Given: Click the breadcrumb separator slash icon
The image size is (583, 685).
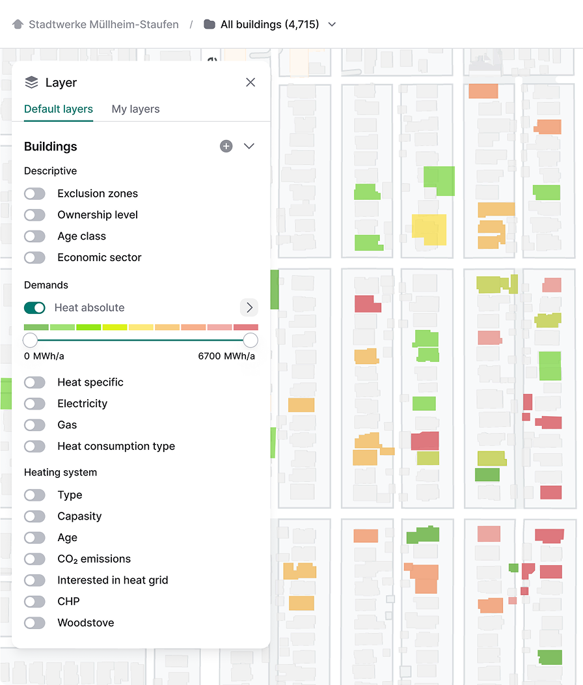Looking at the screenshot, I should pos(191,23).
